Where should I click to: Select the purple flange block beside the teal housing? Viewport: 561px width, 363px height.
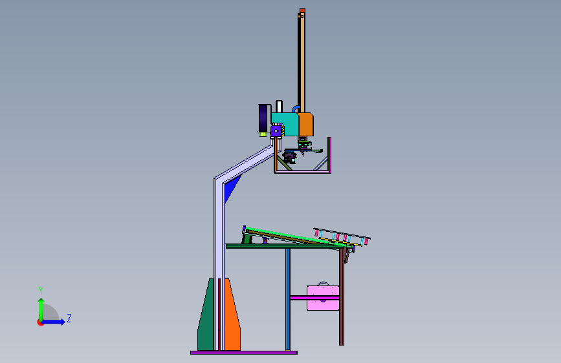pyautogui.click(x=276, y=130)
